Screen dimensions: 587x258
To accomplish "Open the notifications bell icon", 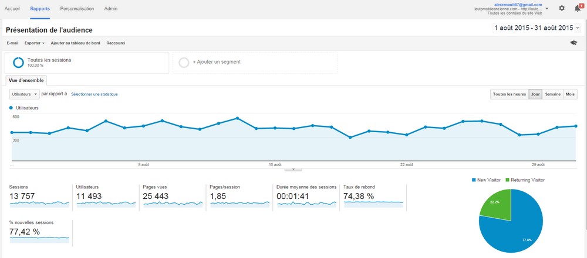I will pos(578,8).
